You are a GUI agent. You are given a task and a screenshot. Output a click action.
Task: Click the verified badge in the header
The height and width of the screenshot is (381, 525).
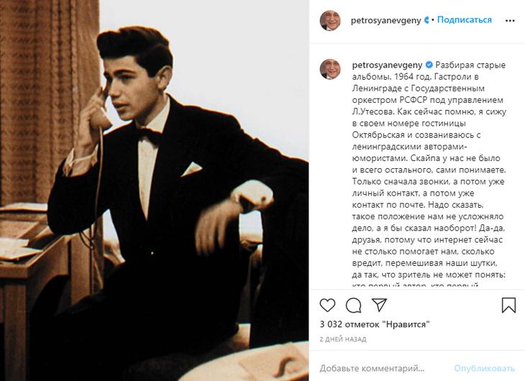[x=426, y=20]
